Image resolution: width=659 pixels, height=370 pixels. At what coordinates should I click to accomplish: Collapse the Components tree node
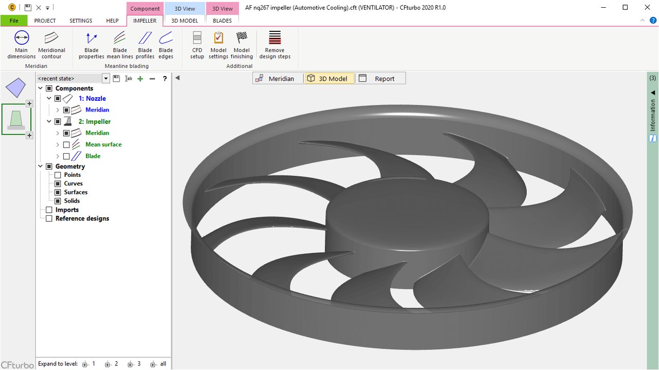(41, 88)
